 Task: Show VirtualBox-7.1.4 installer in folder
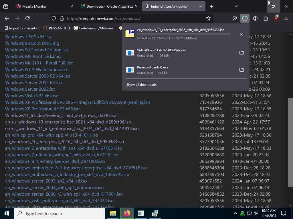point(241,53)
